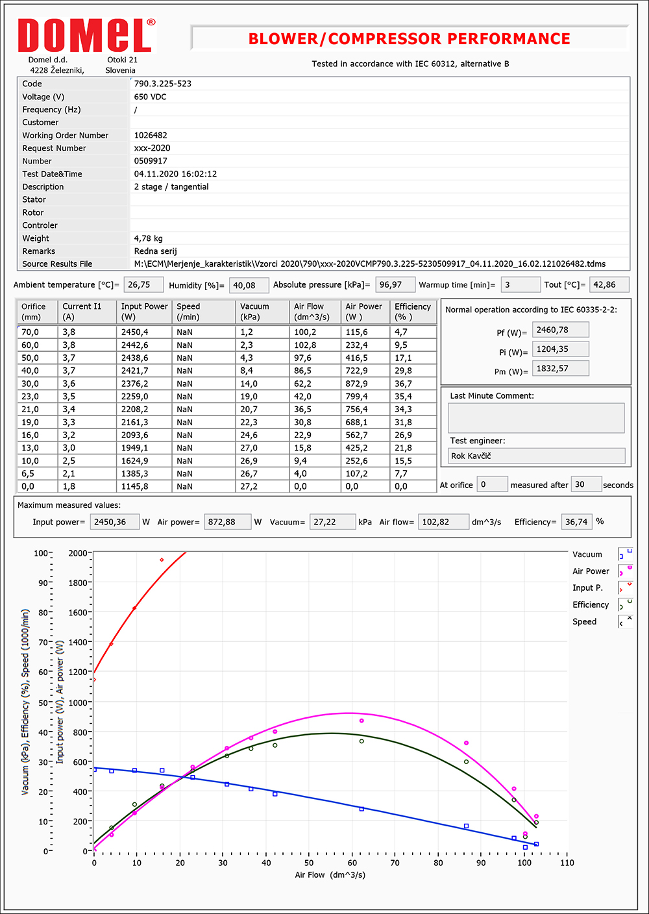649x914 pixels.
Task: Click the Source Results File path
Action: click(369, 264)
